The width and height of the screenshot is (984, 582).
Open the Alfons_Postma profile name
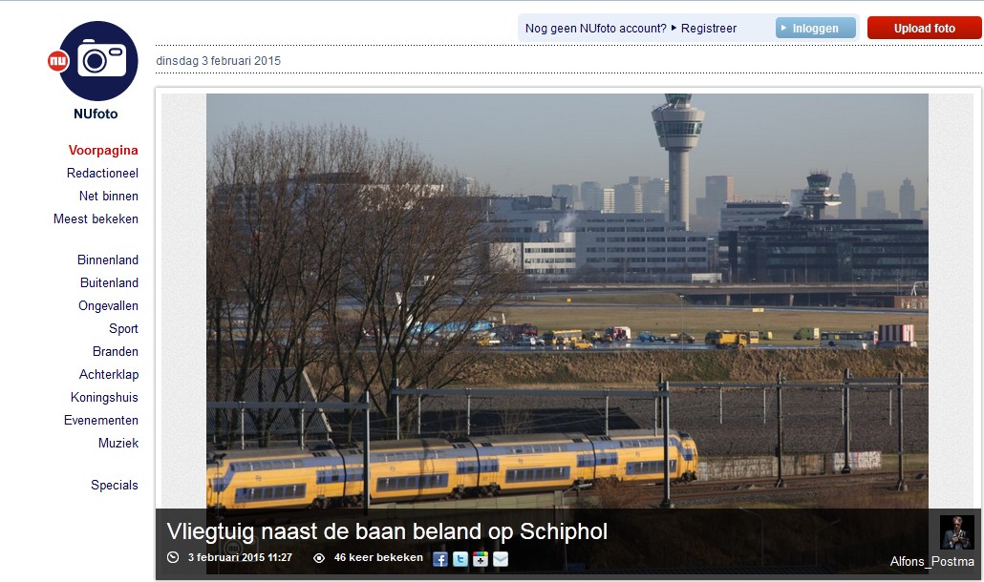click(x=931, y=561)
